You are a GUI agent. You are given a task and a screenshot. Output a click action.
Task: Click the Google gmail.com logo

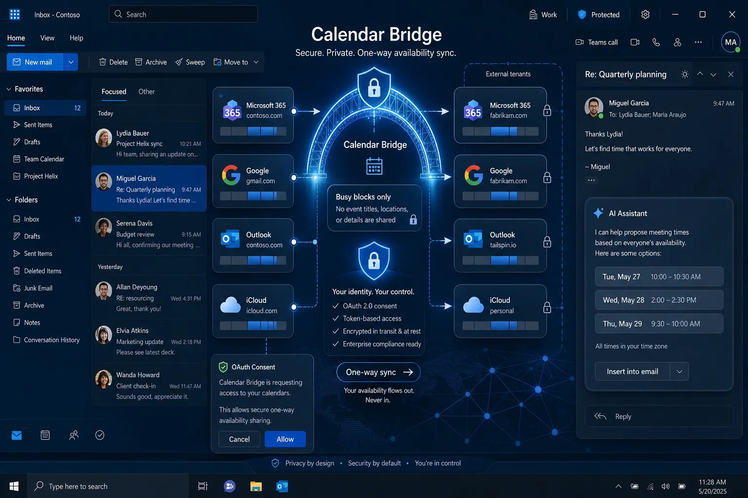[231, 175]
